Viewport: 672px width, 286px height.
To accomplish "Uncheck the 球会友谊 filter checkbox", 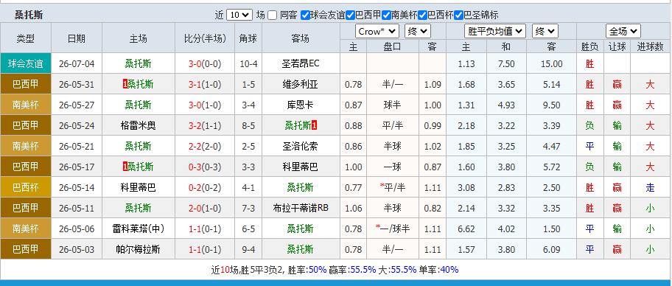I will (x=305, y=15).
